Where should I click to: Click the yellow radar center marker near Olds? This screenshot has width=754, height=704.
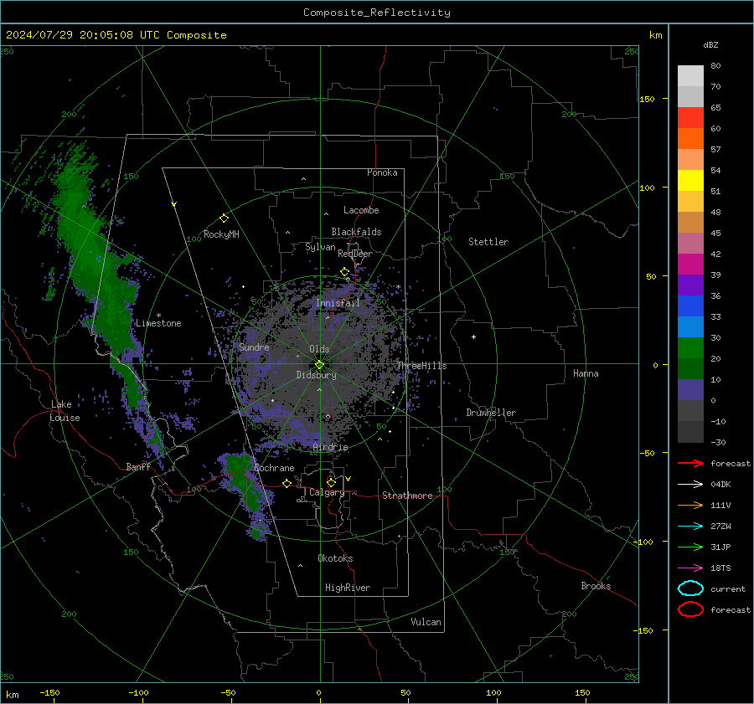[320, 365]
